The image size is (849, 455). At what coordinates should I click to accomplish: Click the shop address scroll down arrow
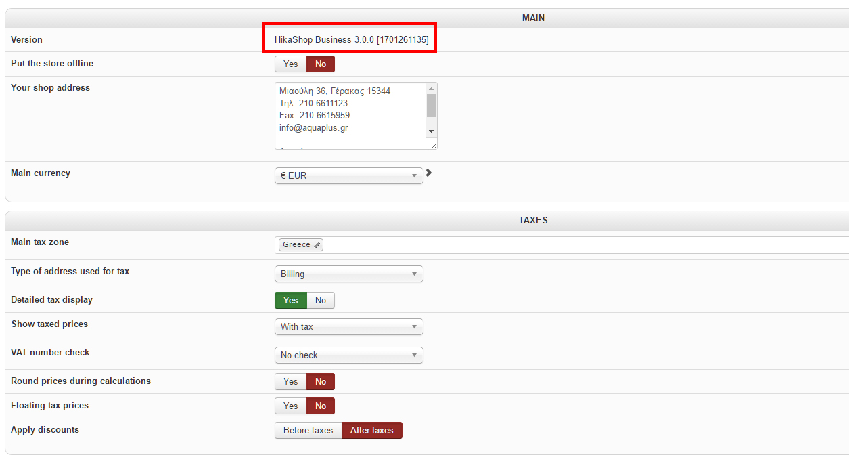click(x=432, y=131)
